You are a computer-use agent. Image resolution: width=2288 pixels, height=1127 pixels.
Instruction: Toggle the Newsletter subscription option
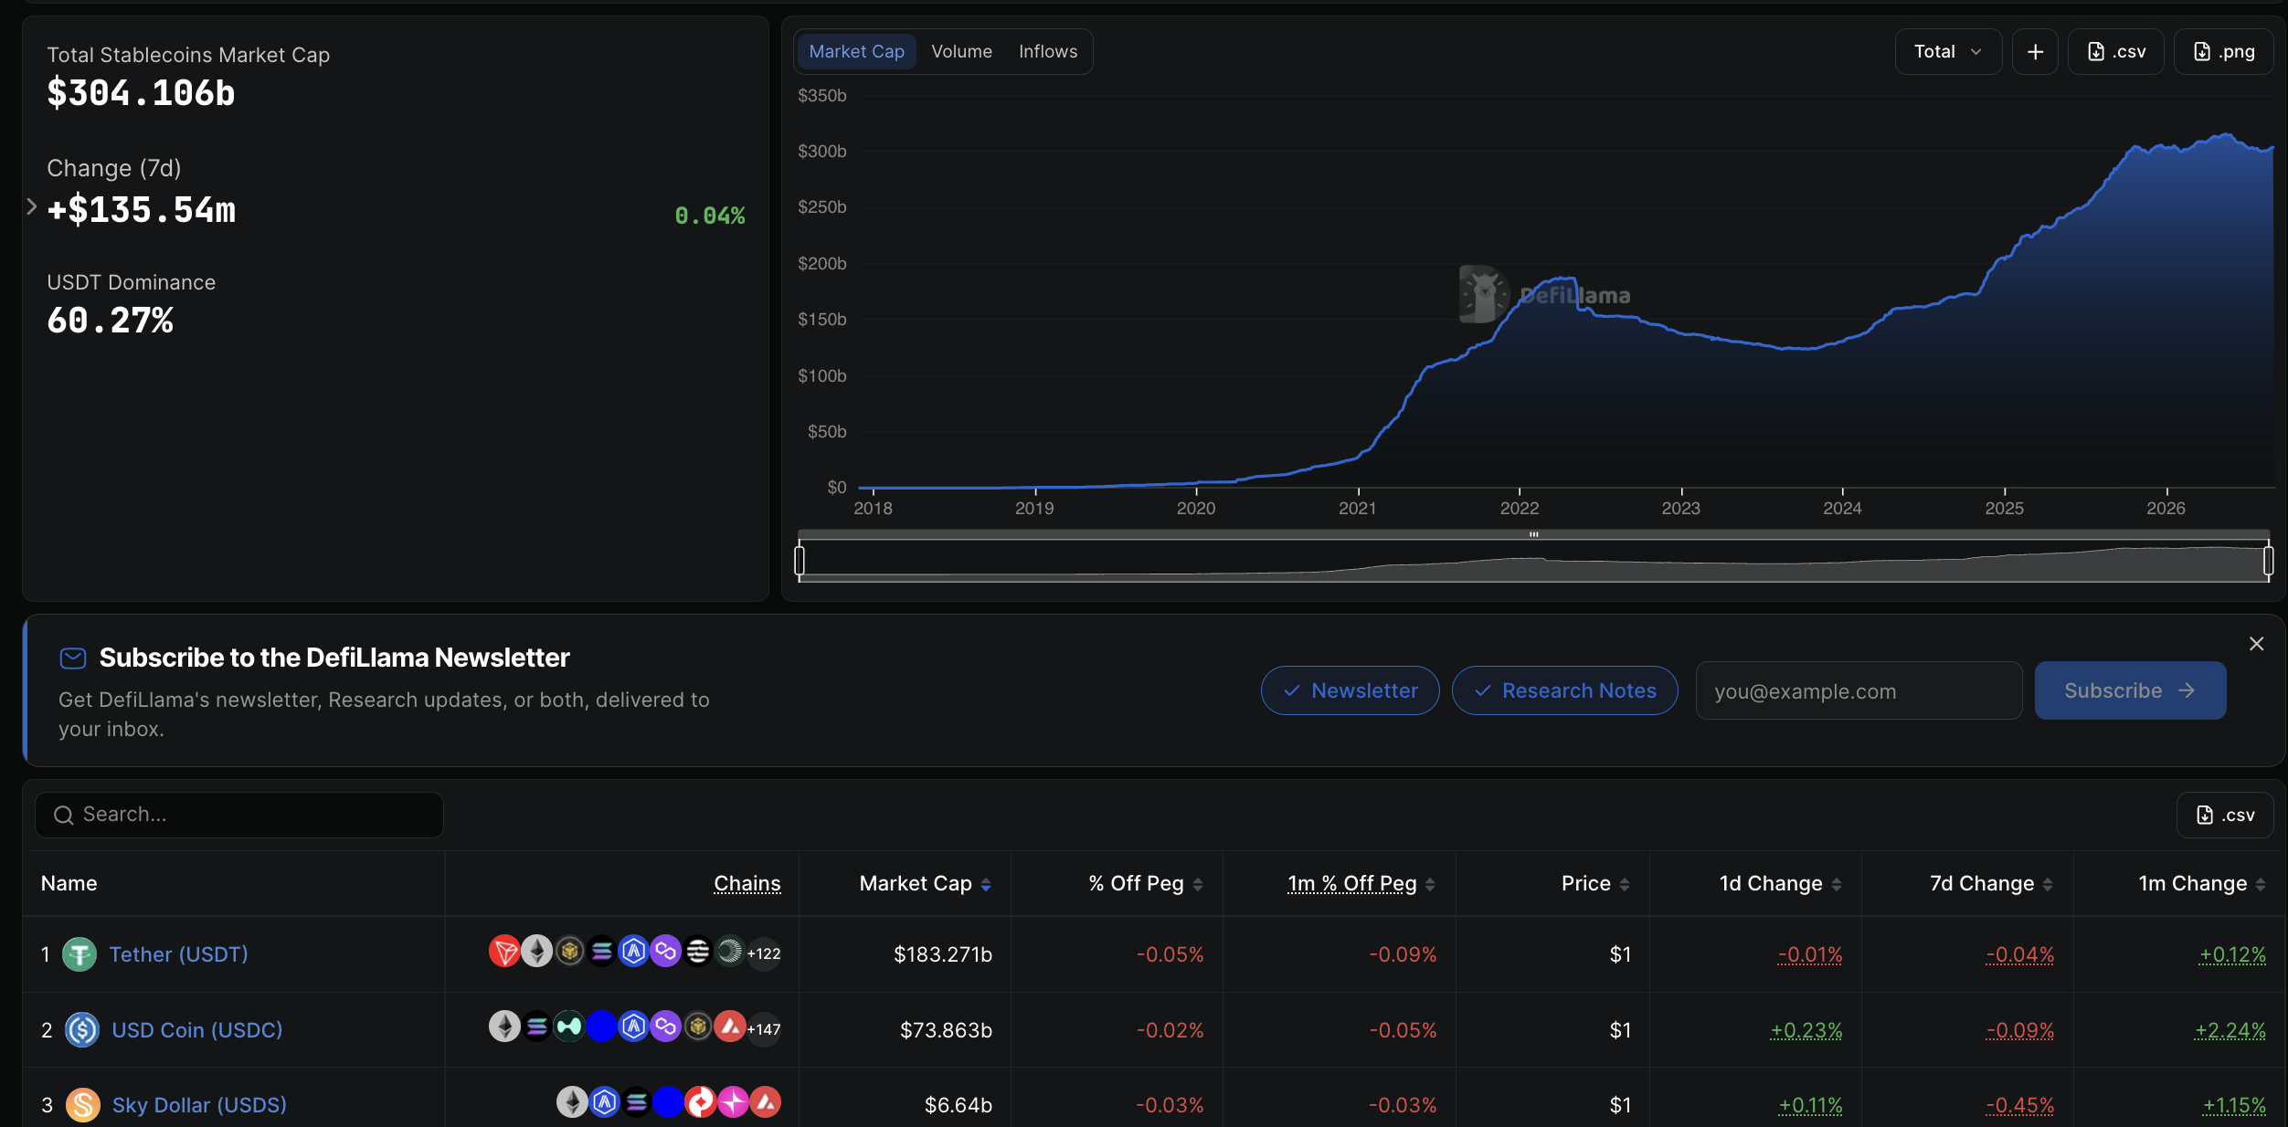1351,690
